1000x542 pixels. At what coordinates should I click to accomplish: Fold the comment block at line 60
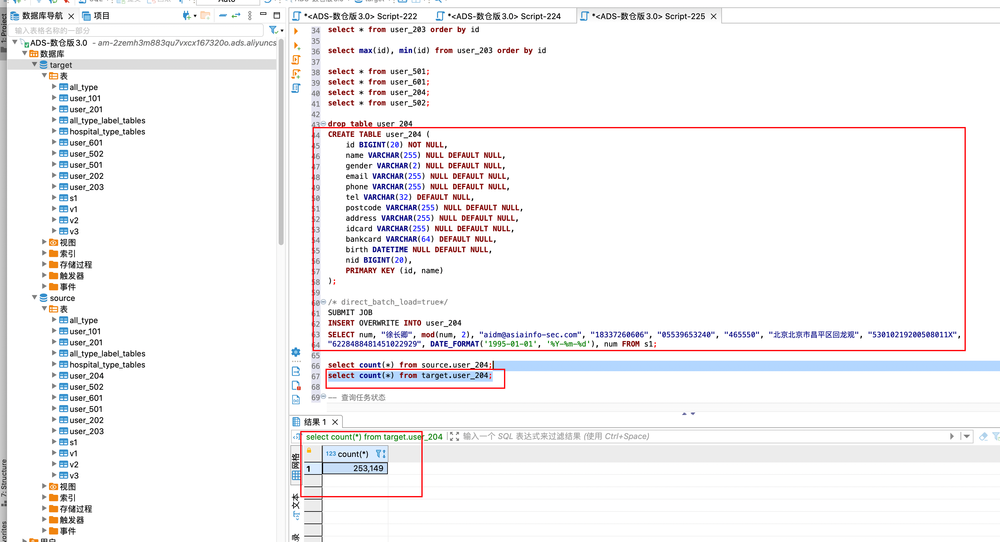(323, 302)
